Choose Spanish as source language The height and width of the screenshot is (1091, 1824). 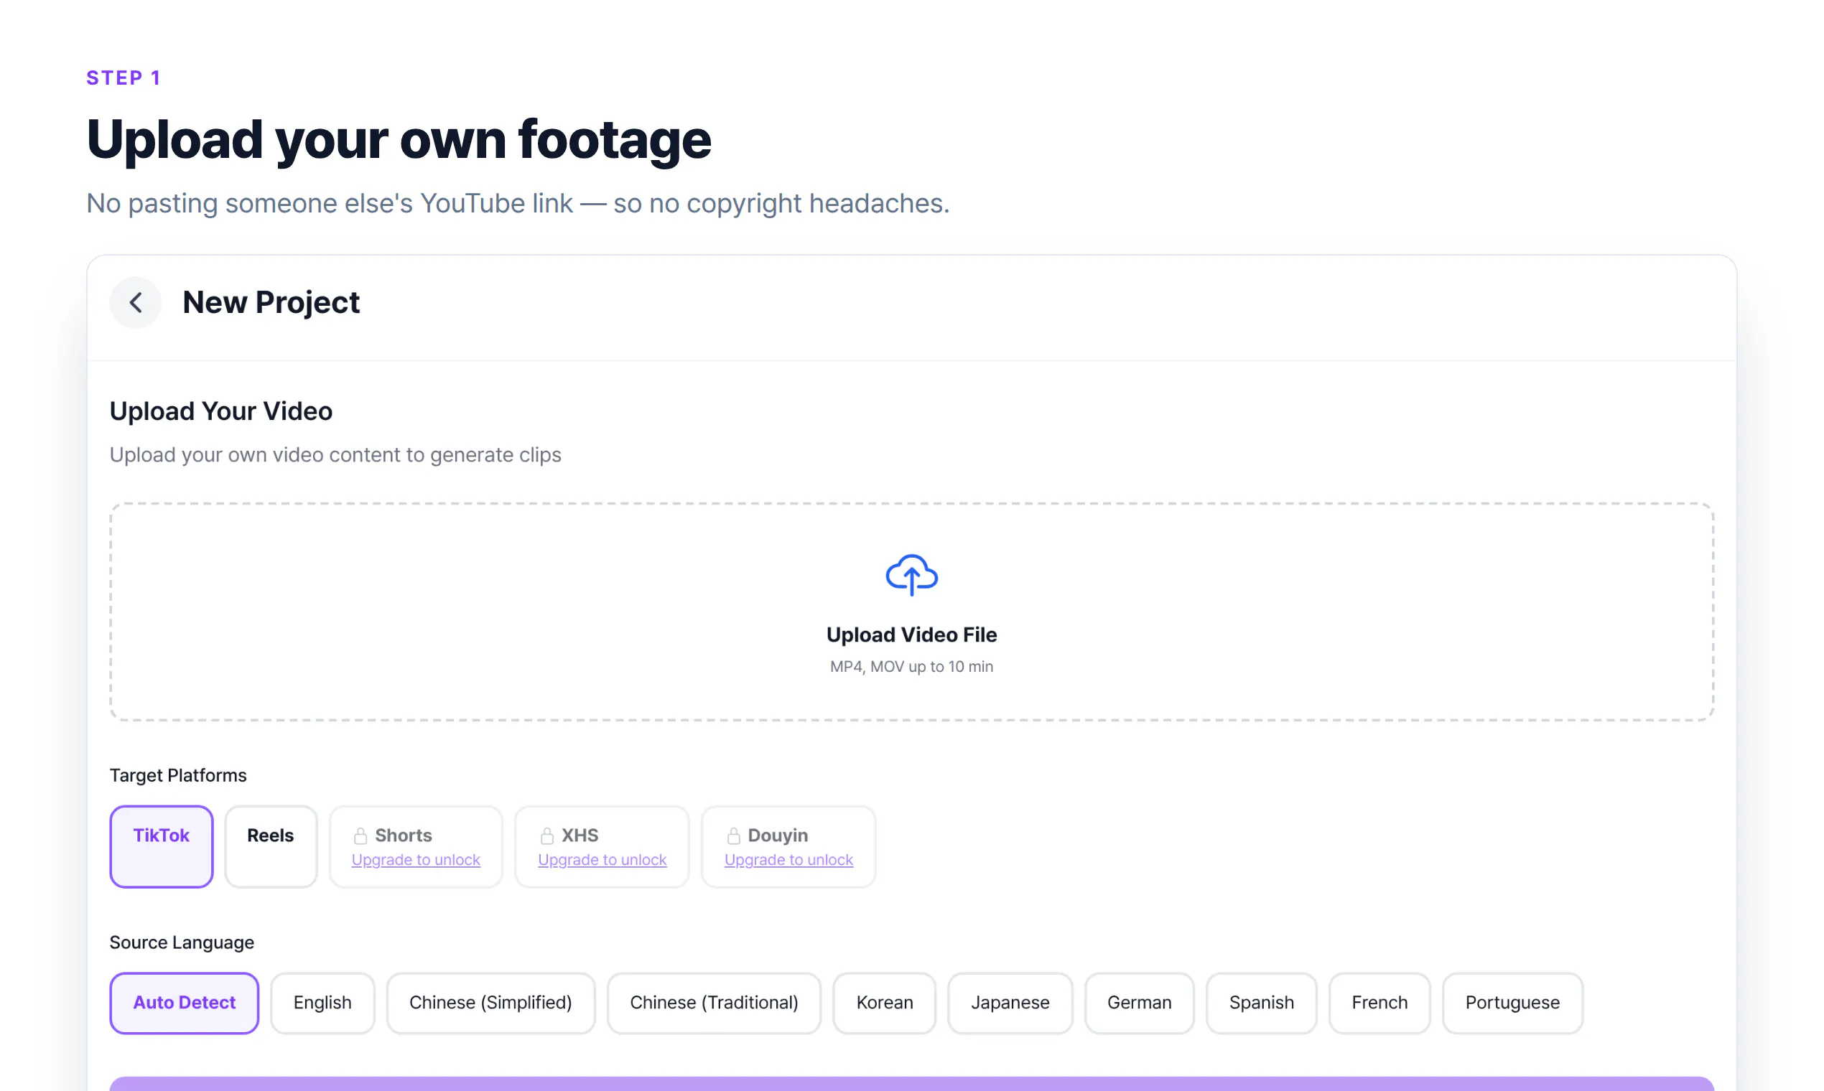tap(1261, 1003)
